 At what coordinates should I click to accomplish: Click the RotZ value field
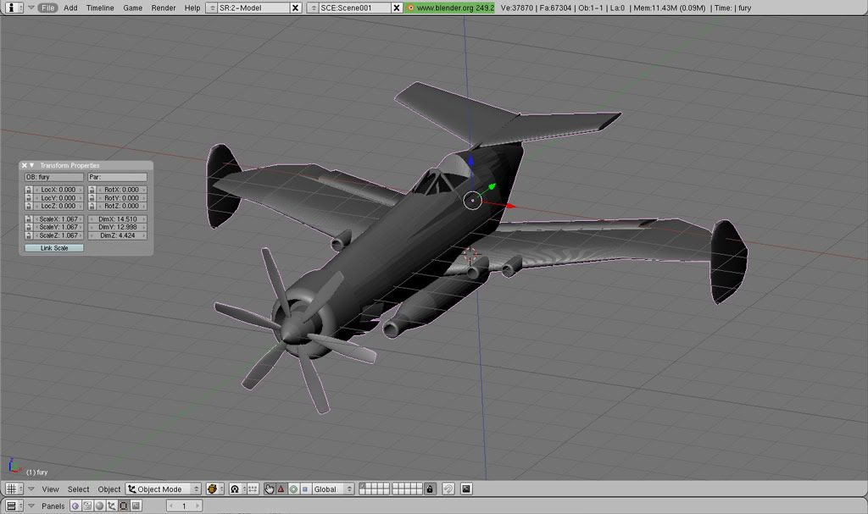(122, 206)
